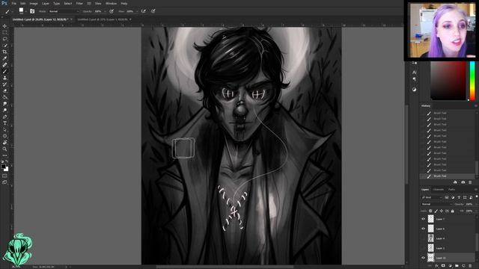Lock transparent pixels on the layer

(x=430, y=211)
